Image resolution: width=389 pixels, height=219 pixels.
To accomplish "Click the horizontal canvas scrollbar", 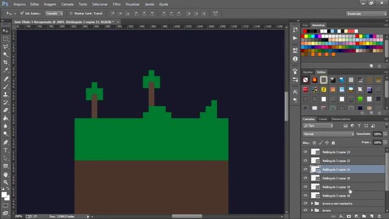I will 187,217.
